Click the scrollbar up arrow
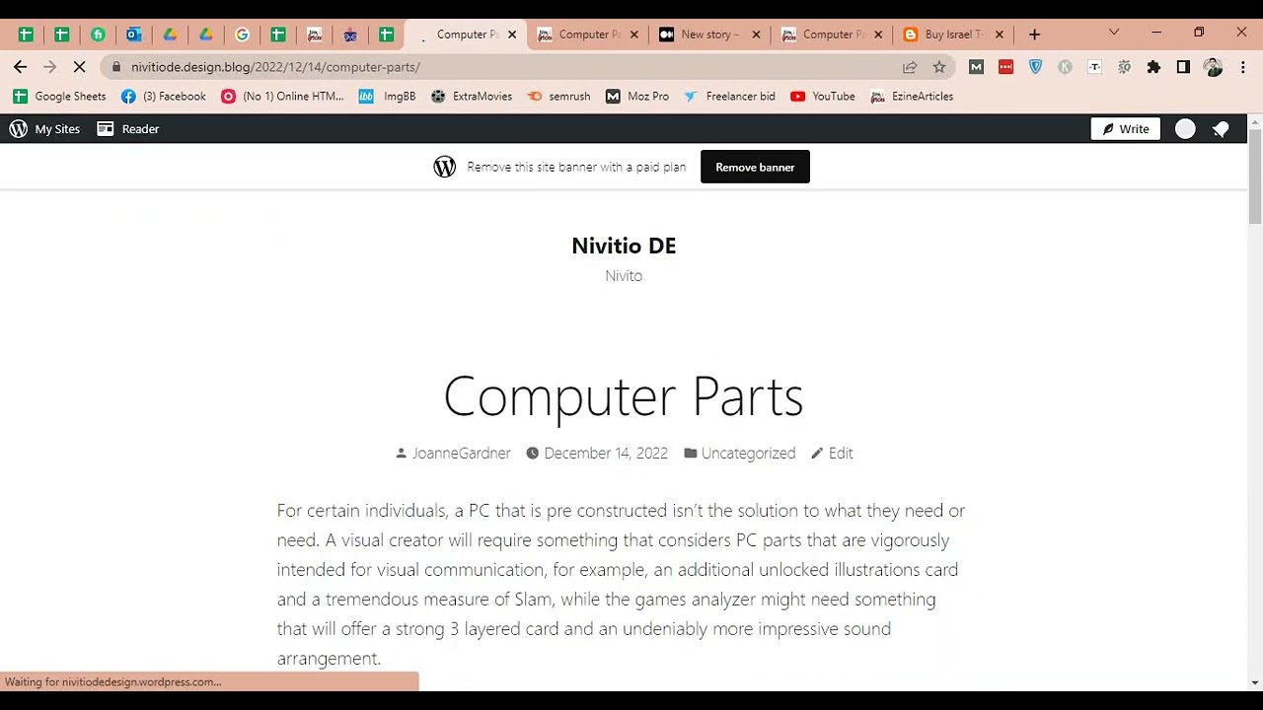The width and height of the screenshot is (1263, 710). pyautogui.click(x=1255, y=121)
